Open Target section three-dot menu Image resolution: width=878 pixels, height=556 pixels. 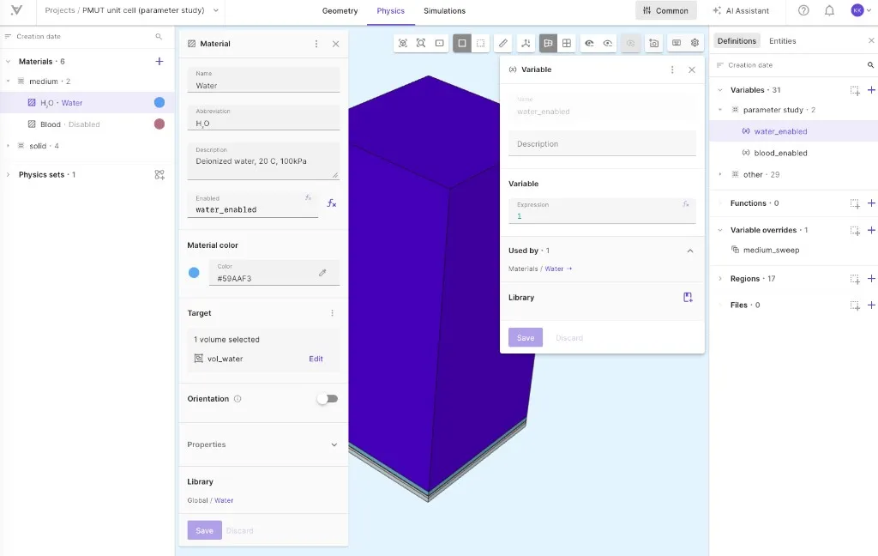coord(332,313)
